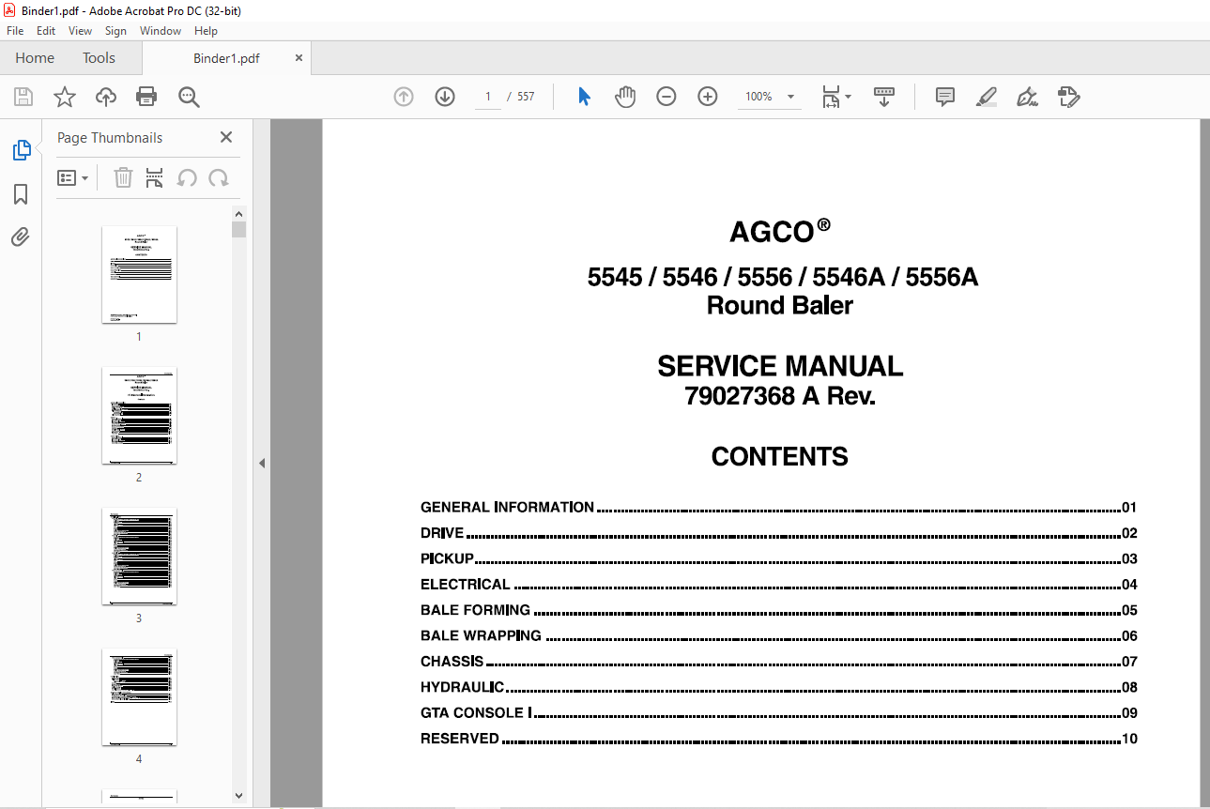This screenshot has width=1210, height=809.
Task: Click GTA CONSOLE I contents entry
Action: [x=779, y=713]
